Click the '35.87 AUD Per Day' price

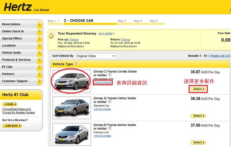[205, 72]
